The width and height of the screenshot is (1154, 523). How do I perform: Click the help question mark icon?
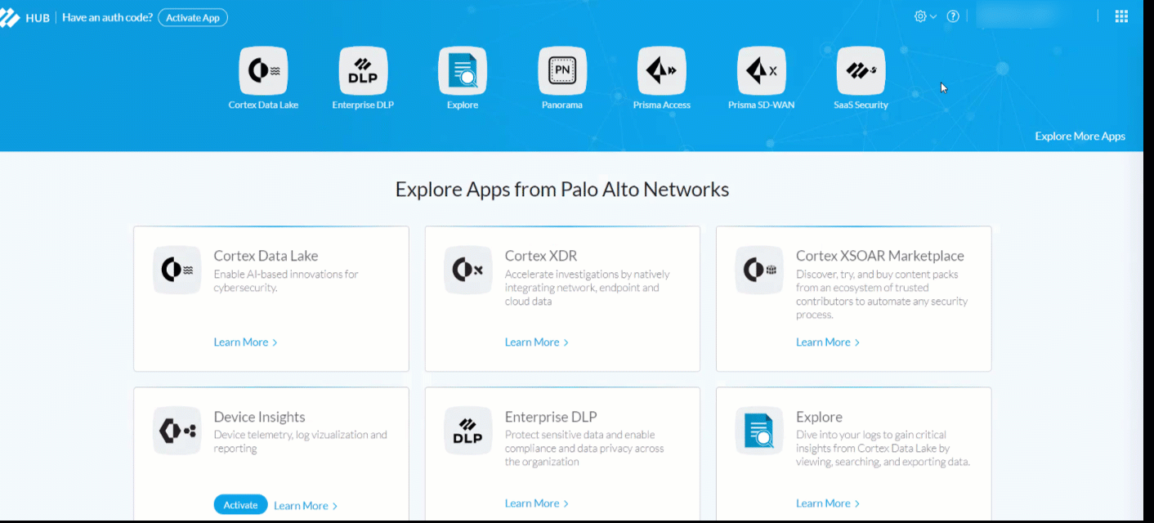coord(953,16)
